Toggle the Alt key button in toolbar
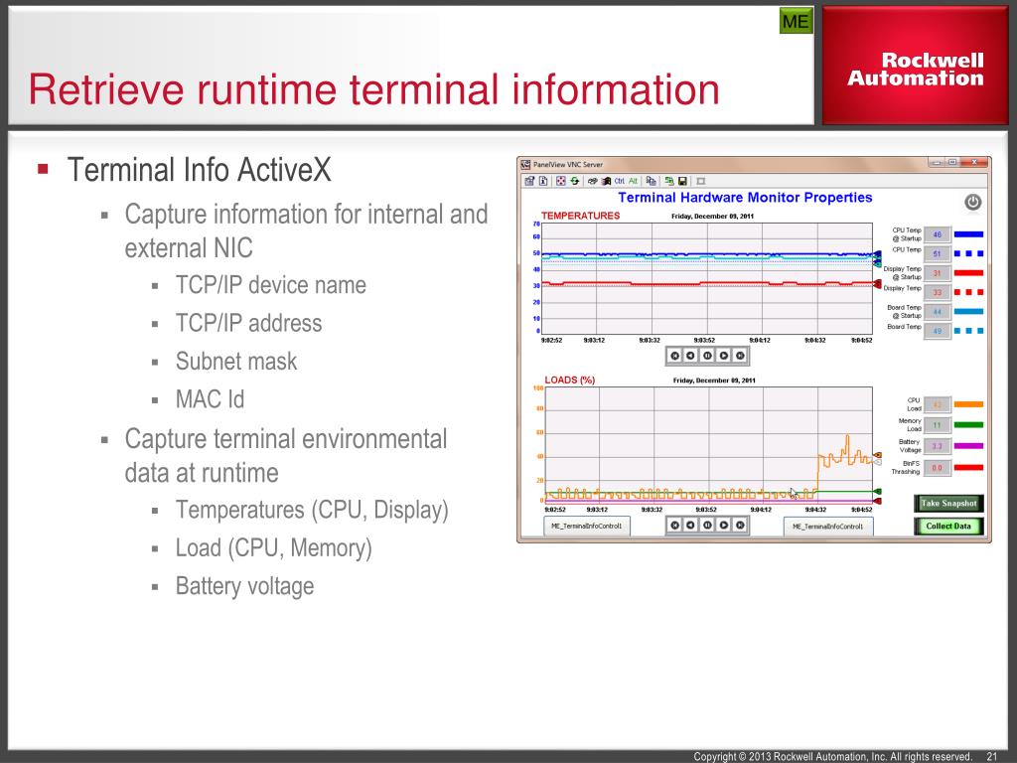Screen dimensions: 1017x763 [x=633, y=181]
